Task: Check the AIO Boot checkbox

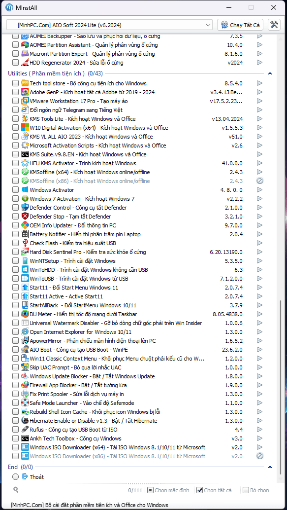Action: 15,350
